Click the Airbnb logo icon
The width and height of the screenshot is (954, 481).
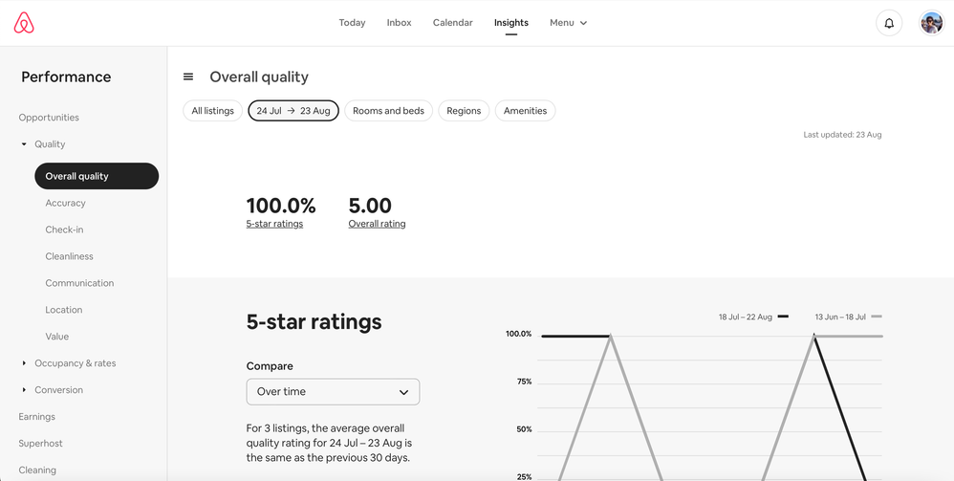[24, 23]
